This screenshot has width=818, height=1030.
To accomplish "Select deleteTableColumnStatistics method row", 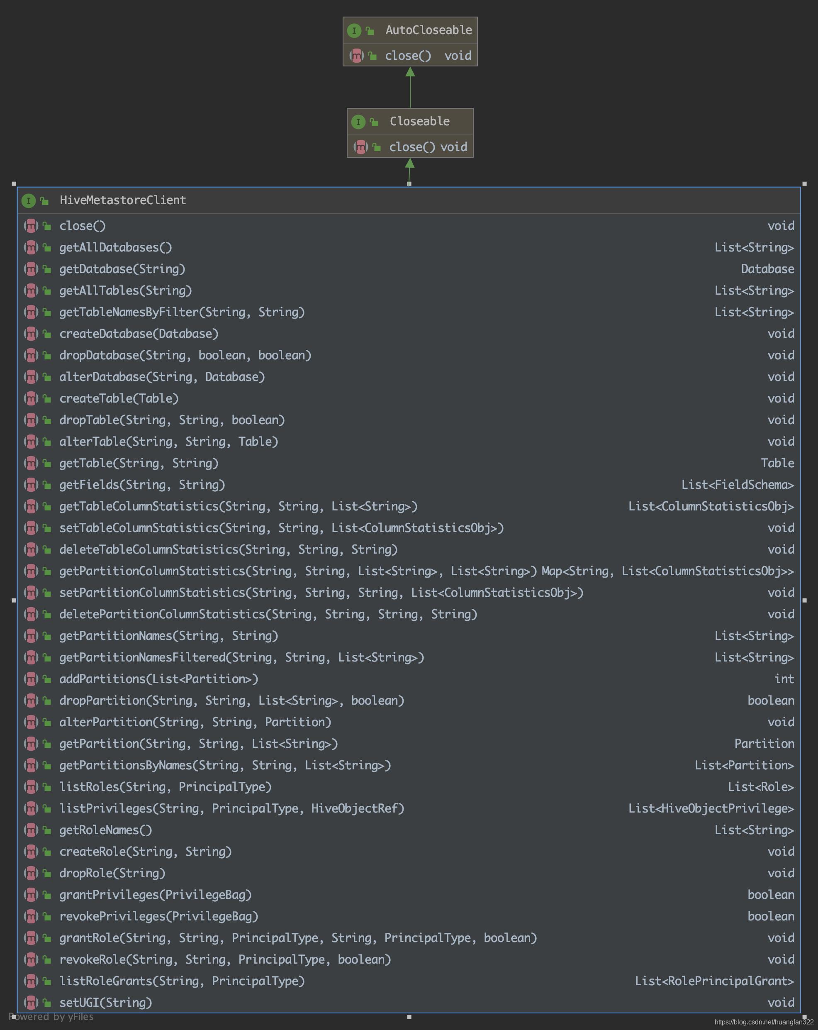I will (409, 549).
